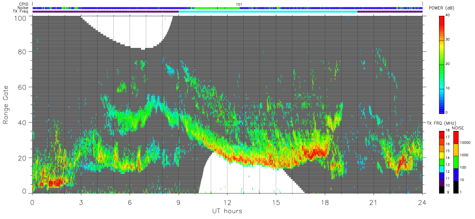The height and width of the screenshot is (219, 475).
Task: Click the Noise row label at top left
Action: 23,8
